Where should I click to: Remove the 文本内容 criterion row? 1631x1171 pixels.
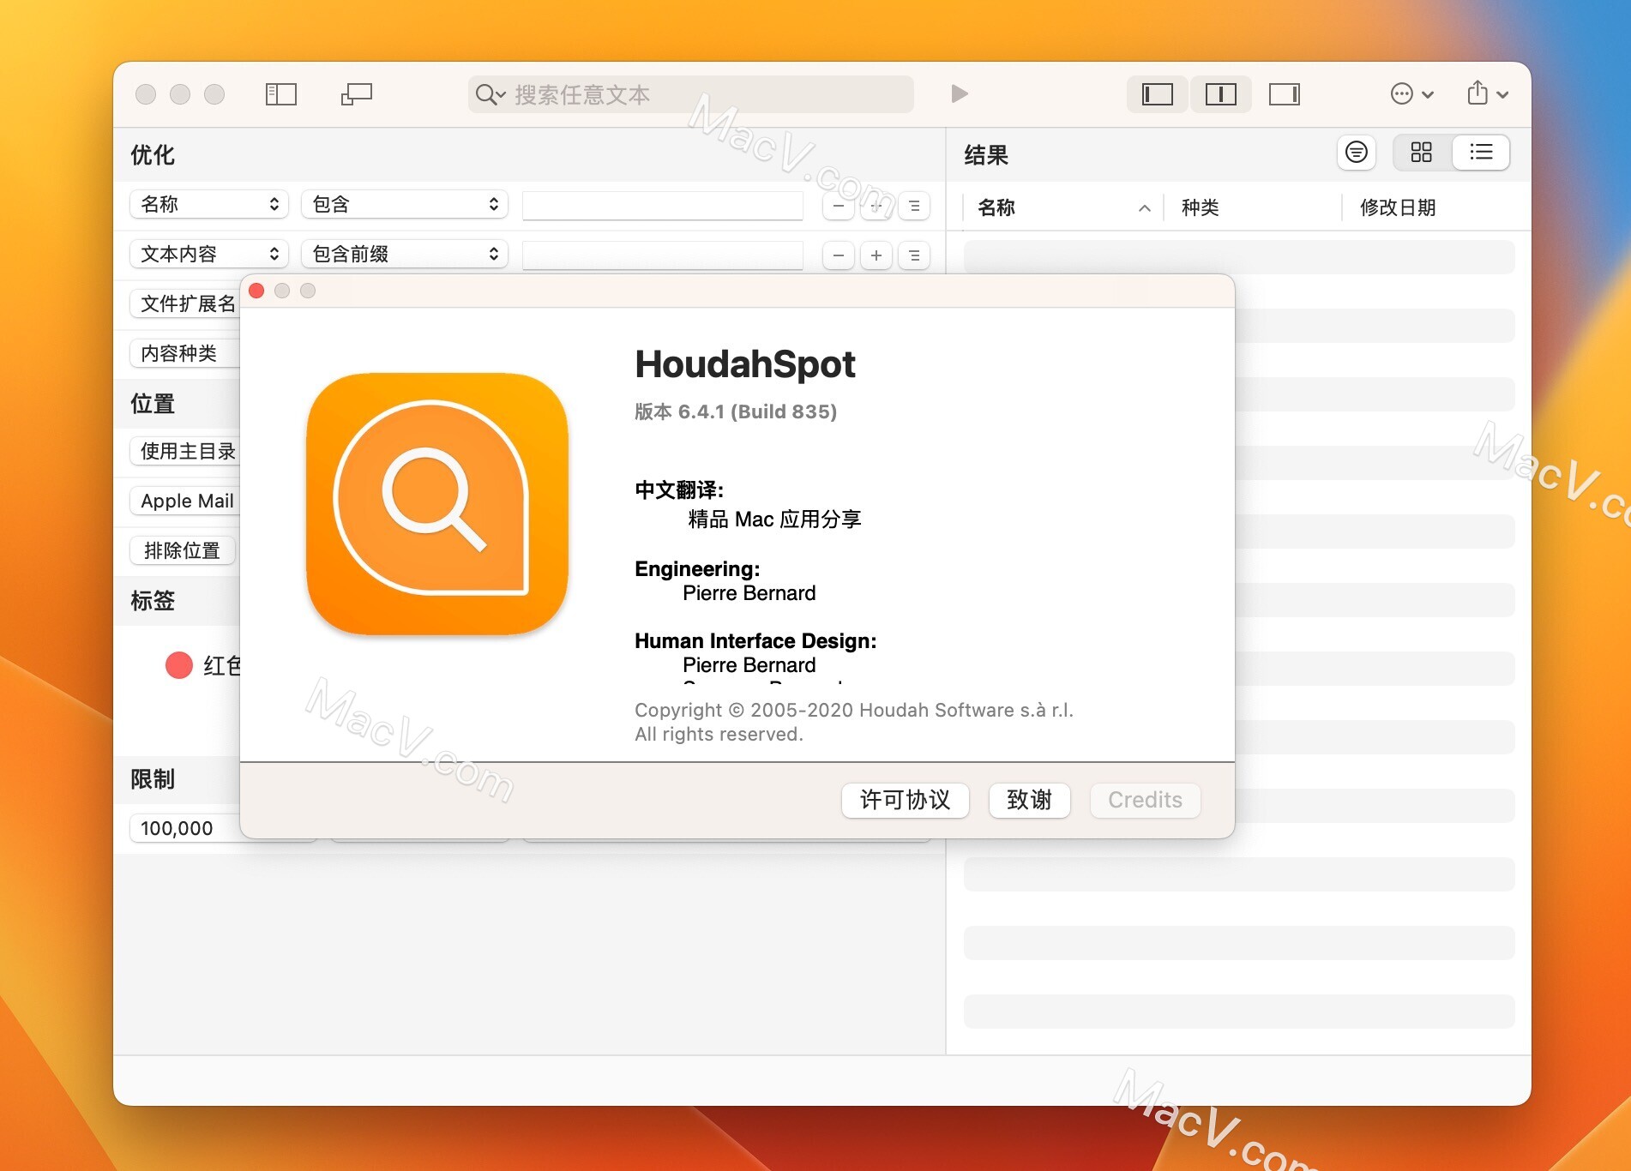click(839, 255)
